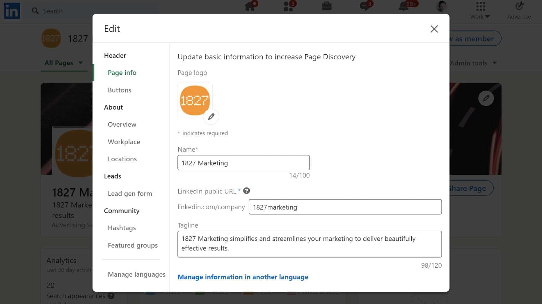The image size is (542, 304).
Task: Click help icon next to Search appearances
Action: [x=111, y=296]
